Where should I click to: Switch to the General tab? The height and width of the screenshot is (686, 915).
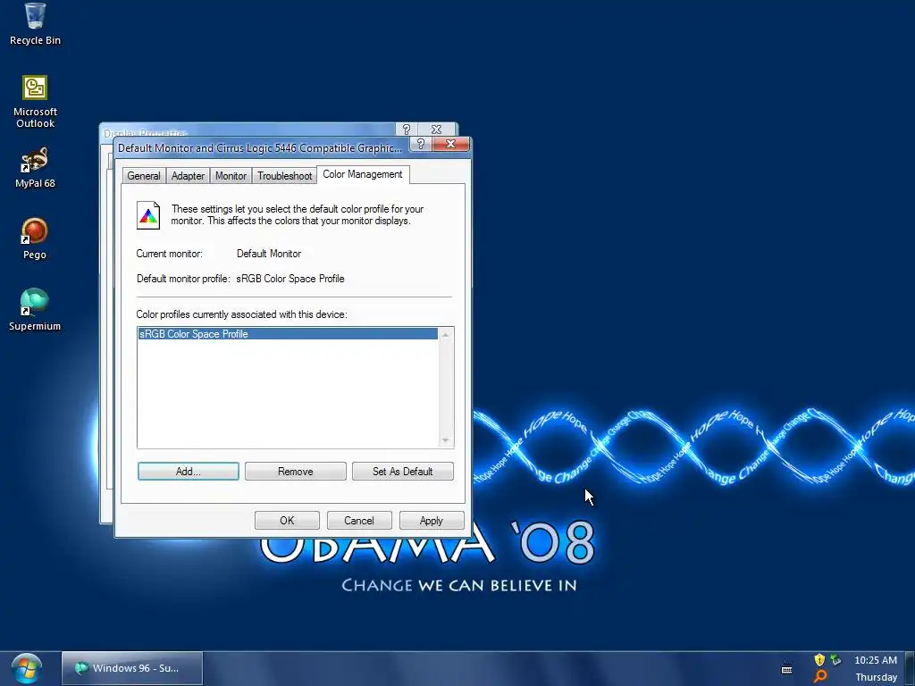click(x=144, y=176)
